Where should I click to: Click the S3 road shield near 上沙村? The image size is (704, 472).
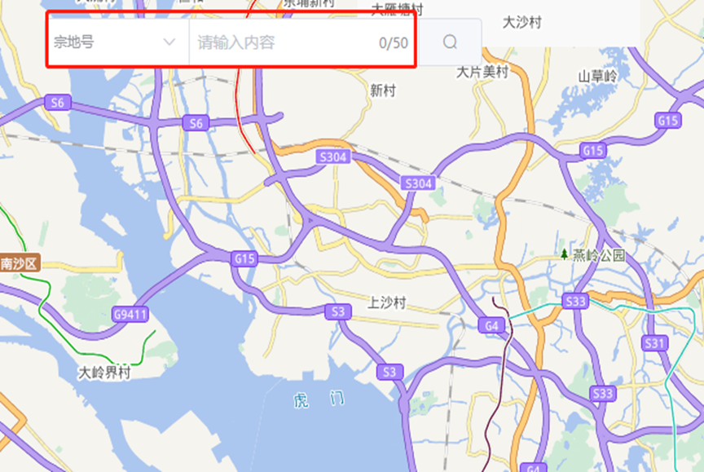(338, 311)
